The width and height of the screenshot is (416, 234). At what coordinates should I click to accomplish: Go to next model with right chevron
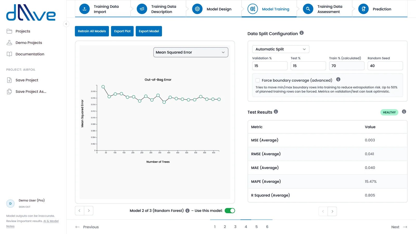[89, 211]
